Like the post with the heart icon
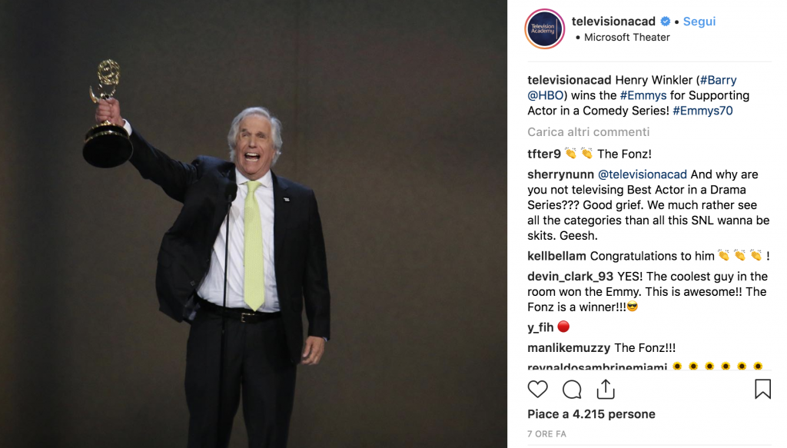This screenshot has width=787, height=448. [537, 390]
